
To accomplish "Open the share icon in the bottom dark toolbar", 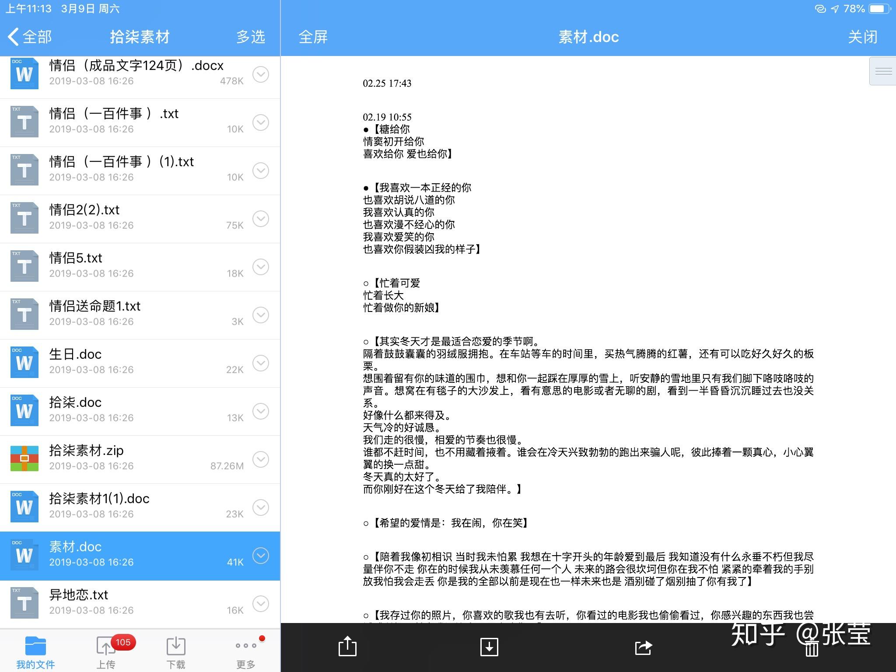I will (x=348, y=646).
